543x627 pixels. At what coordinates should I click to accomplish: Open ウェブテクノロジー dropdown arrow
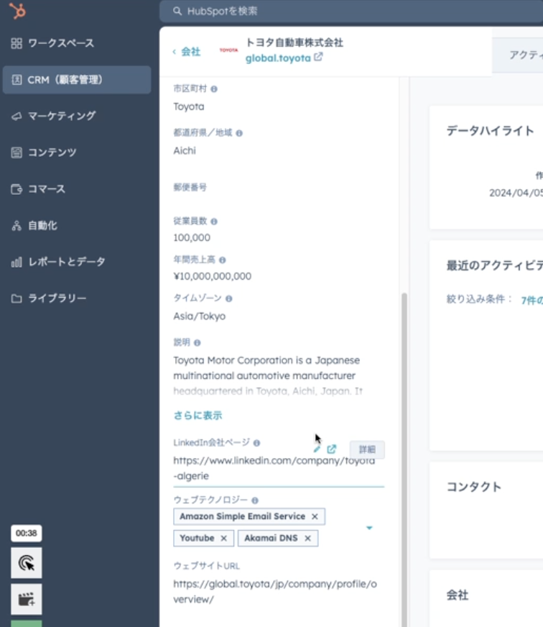click(x=370, y=528)
